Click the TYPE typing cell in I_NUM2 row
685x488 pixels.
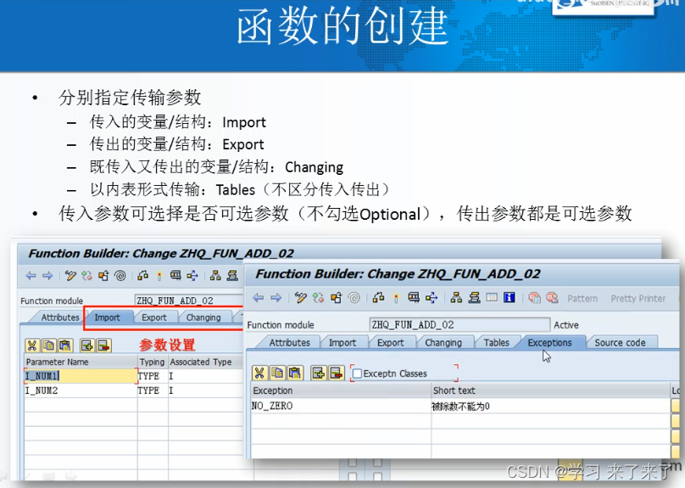153,390
